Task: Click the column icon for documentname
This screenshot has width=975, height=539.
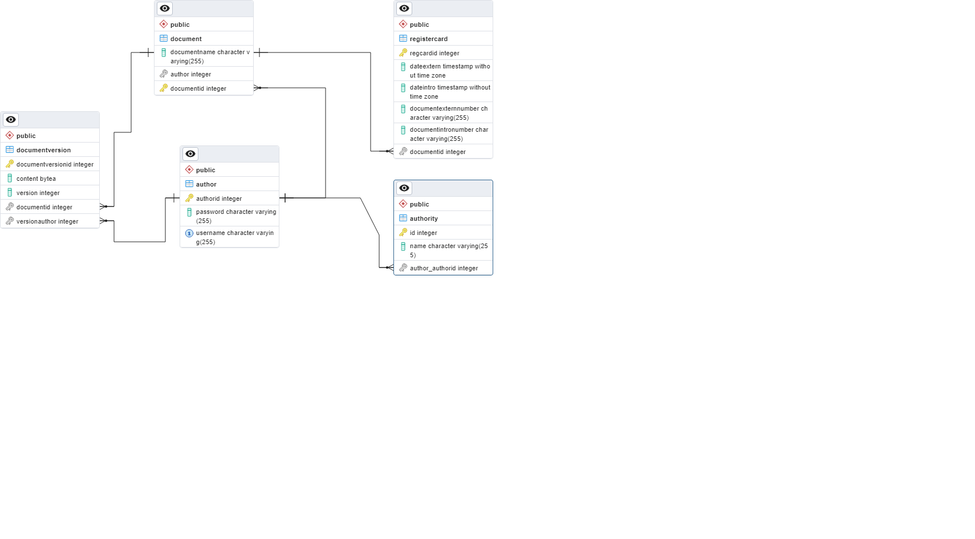Action: pos(164,52)
